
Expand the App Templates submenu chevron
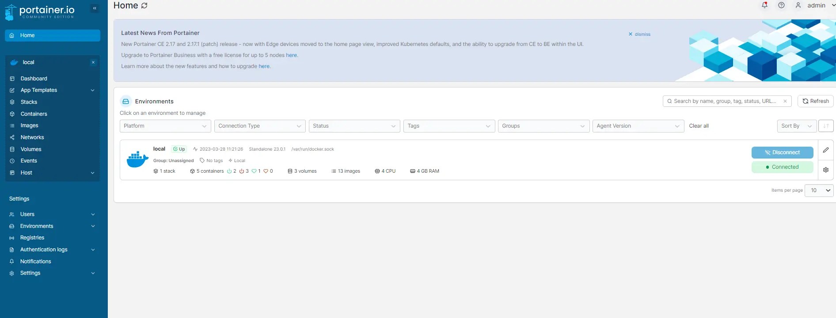pos(92,90)
